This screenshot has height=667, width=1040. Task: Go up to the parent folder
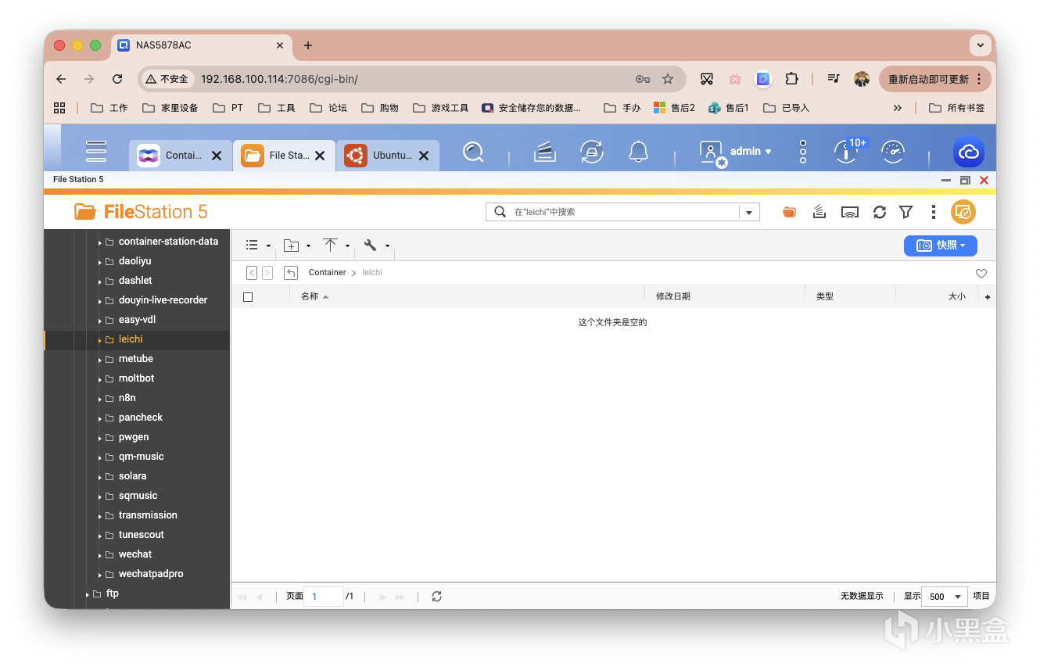point(291,273)
